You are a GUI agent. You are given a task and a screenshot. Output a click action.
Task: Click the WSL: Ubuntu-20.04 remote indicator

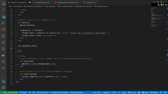pos(9,92)
